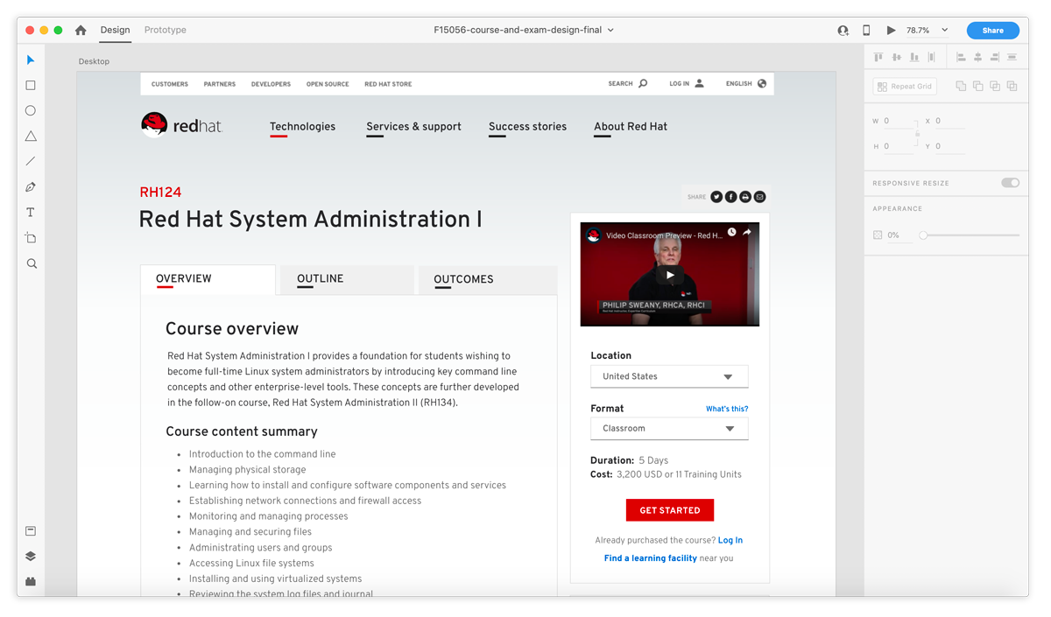
Task: Switch to the Design tab
Action: [115, 30]
